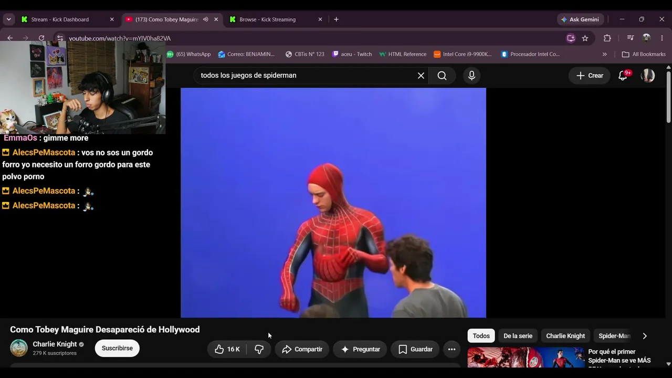This screenshot has height=378, width=672.
Task: Open Ask Gemini assistant
Action: point(580,19)
